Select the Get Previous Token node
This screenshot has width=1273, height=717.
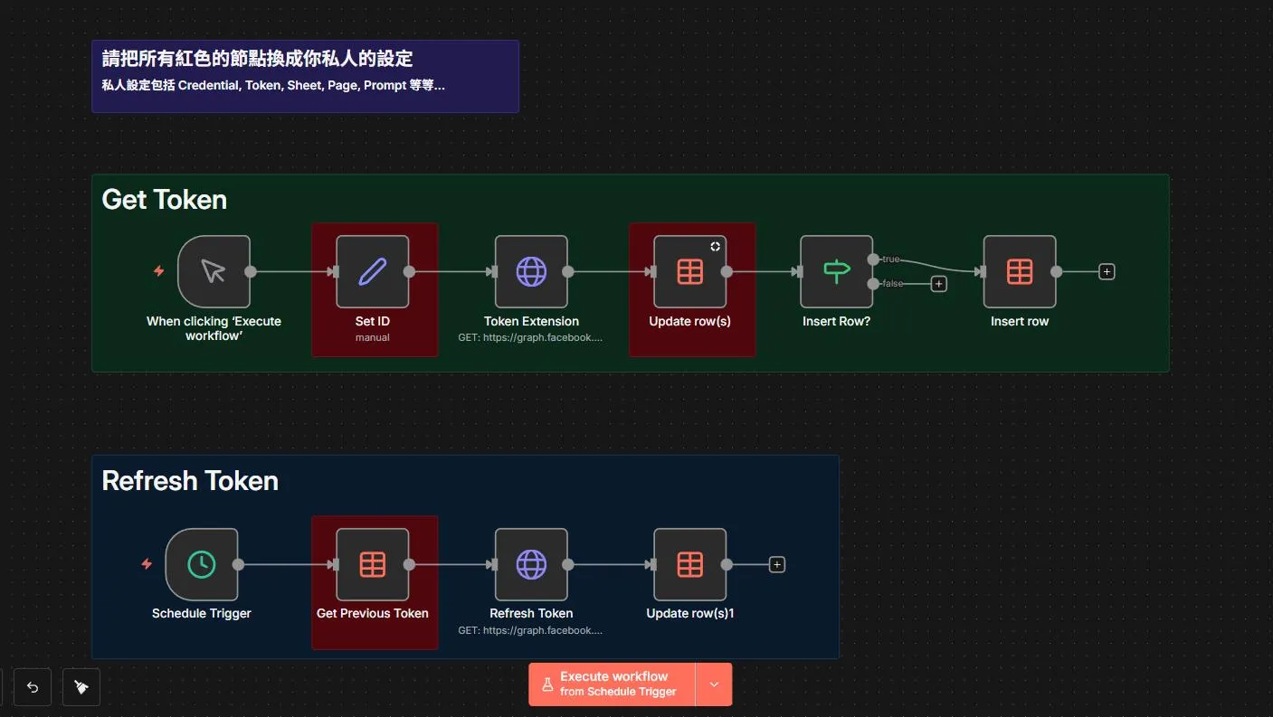click(372, 564)
